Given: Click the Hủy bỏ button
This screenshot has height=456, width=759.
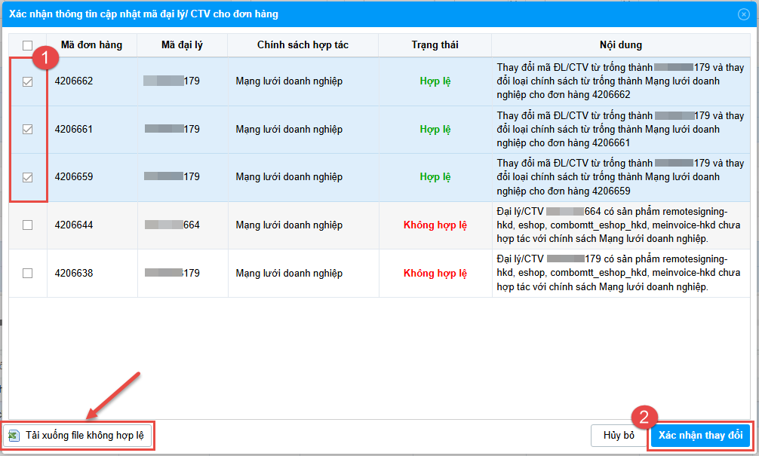Looking at the screenshot, I should click(619, 435).
